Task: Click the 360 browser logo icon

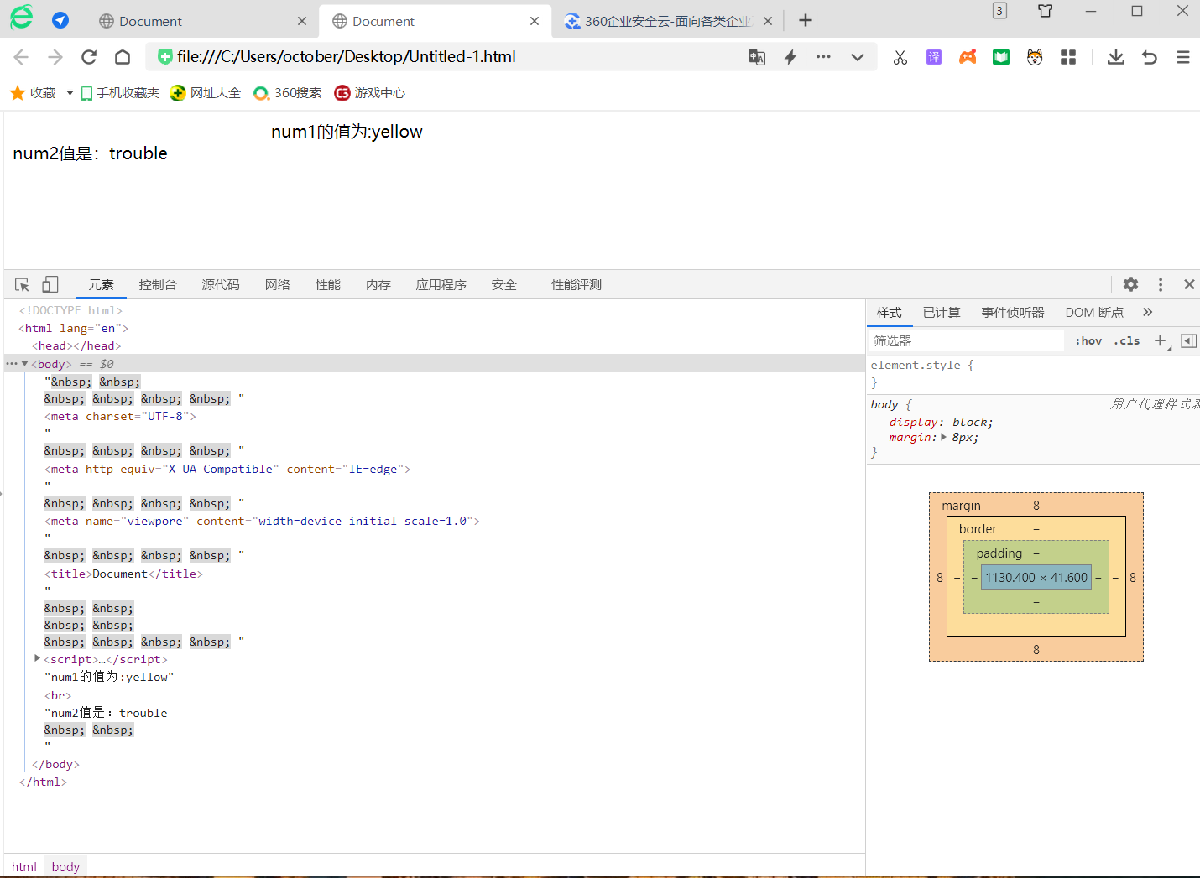Action: click(x=21, y=18)
